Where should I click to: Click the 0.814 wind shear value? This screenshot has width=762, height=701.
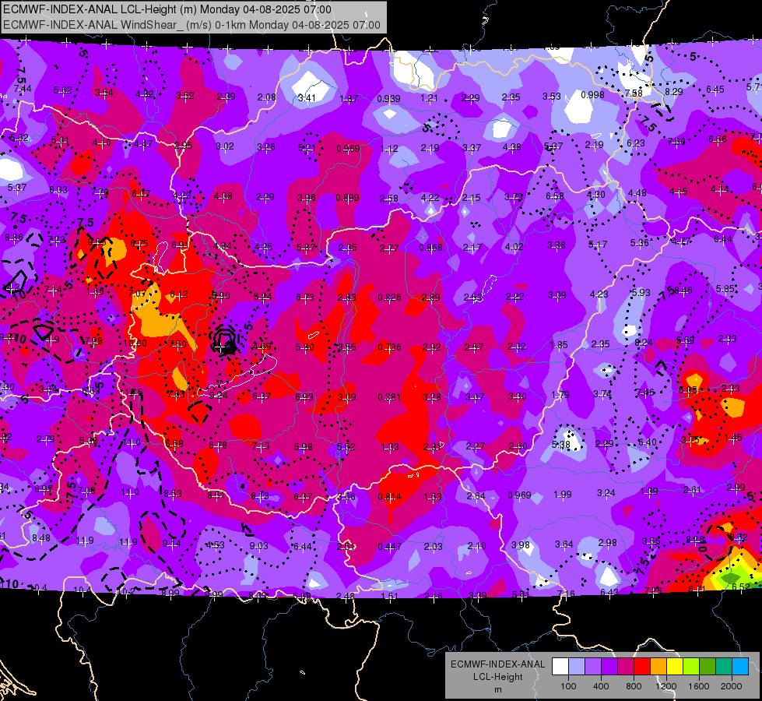coord(390,497)
